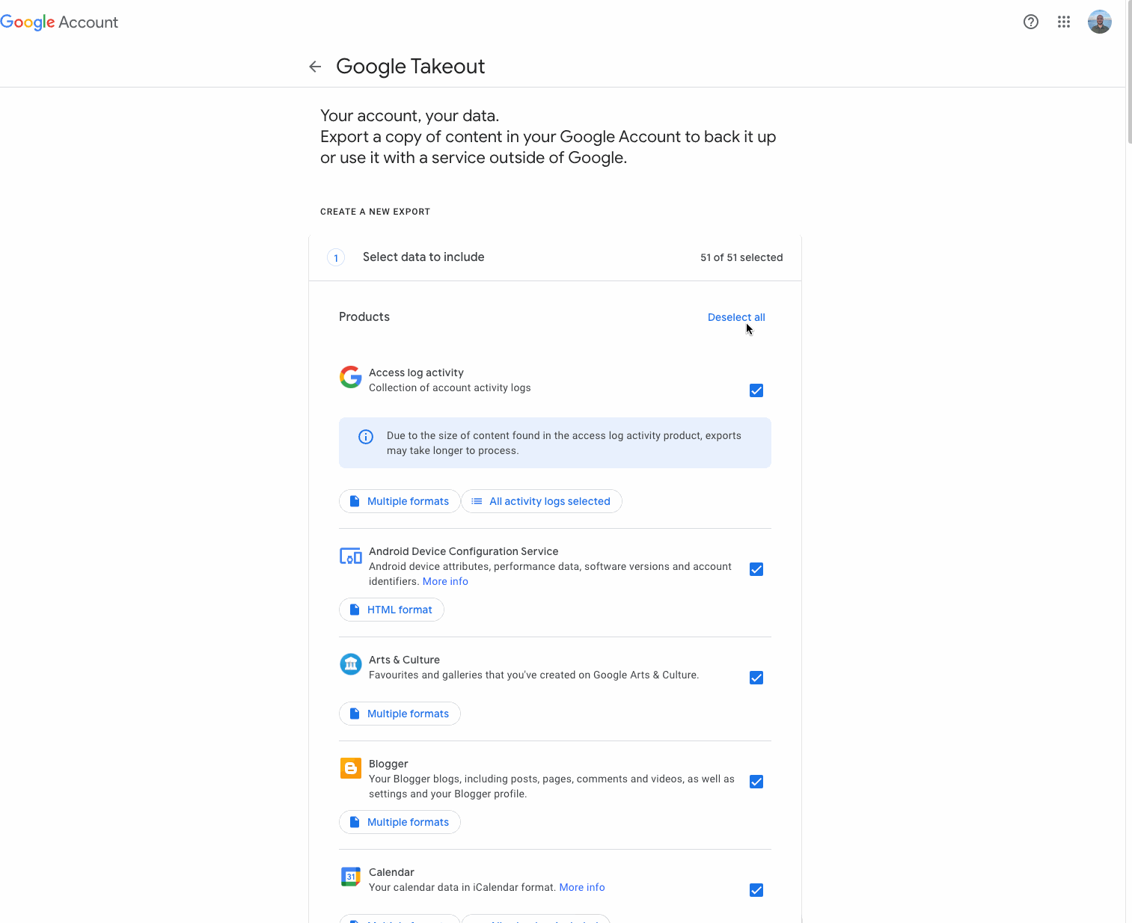Click the list icon in All activity logs button

coord(477,501)
